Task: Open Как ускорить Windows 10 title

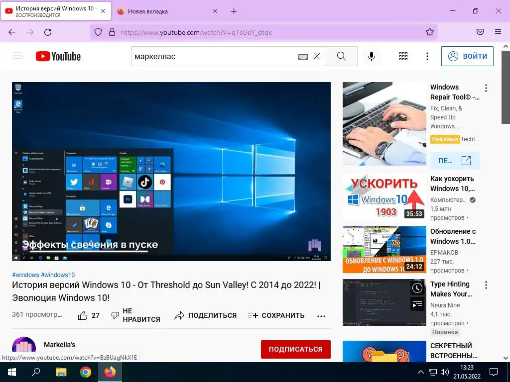Action: coord(452,184)
